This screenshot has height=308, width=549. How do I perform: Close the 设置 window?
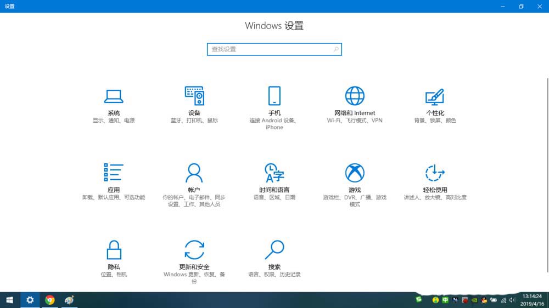pos(540,6)
